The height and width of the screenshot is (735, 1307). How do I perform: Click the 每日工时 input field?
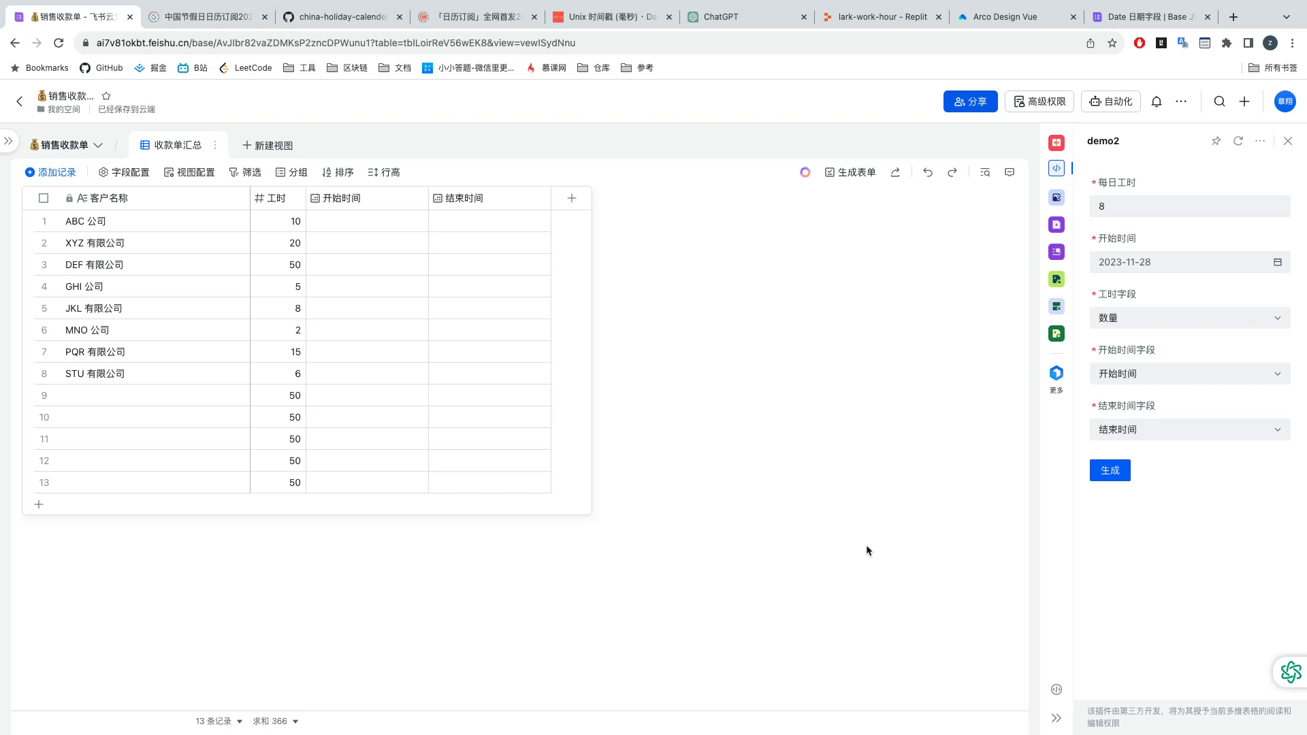1189,206
